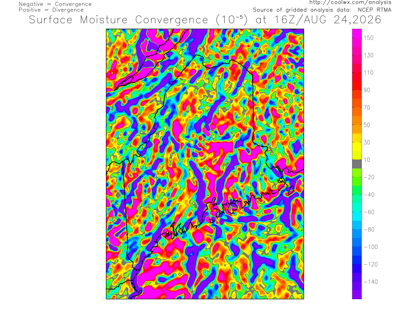Click the Negative = Convergence legend text

55,4
